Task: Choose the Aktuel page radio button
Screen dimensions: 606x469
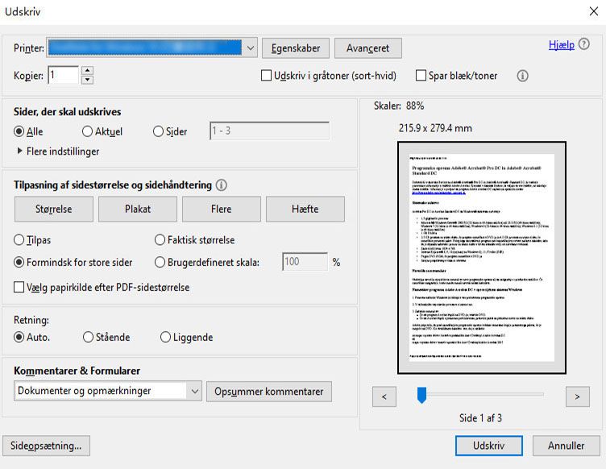Action: 87,131
